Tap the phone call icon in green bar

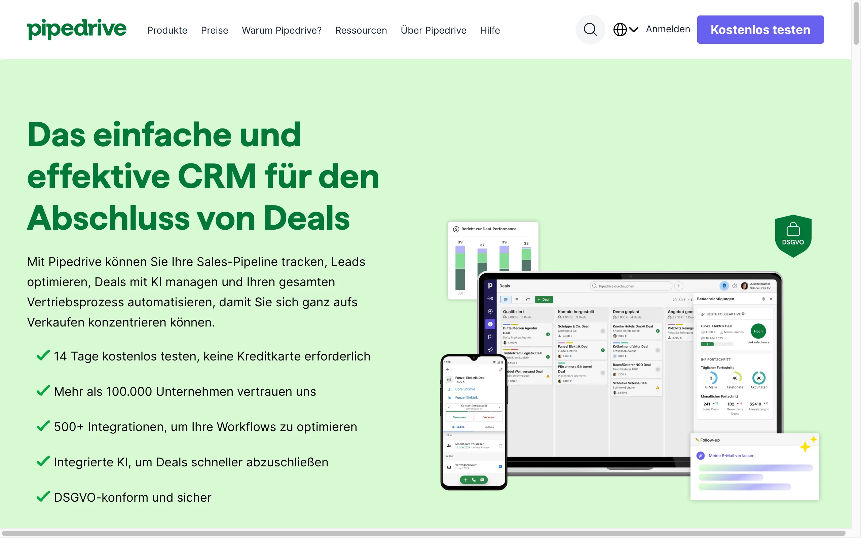[474, 479]
